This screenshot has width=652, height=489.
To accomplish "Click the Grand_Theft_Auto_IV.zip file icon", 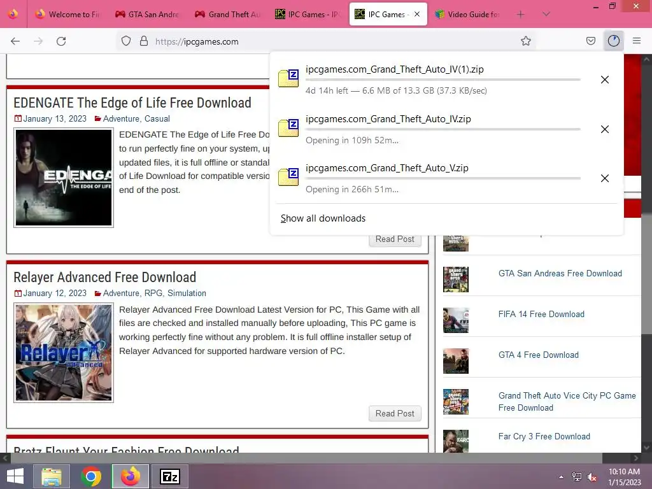I will point(288,127).
